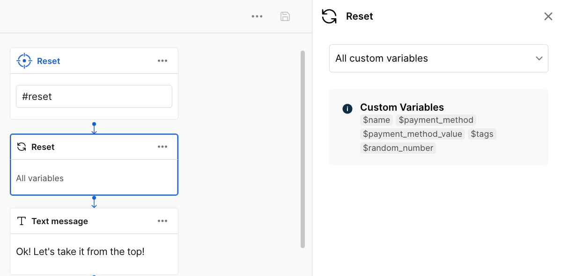The height and width of the screenshot is (276, 561).
Task: Click the T icon on the Text message card
Action: coord(22,221)
